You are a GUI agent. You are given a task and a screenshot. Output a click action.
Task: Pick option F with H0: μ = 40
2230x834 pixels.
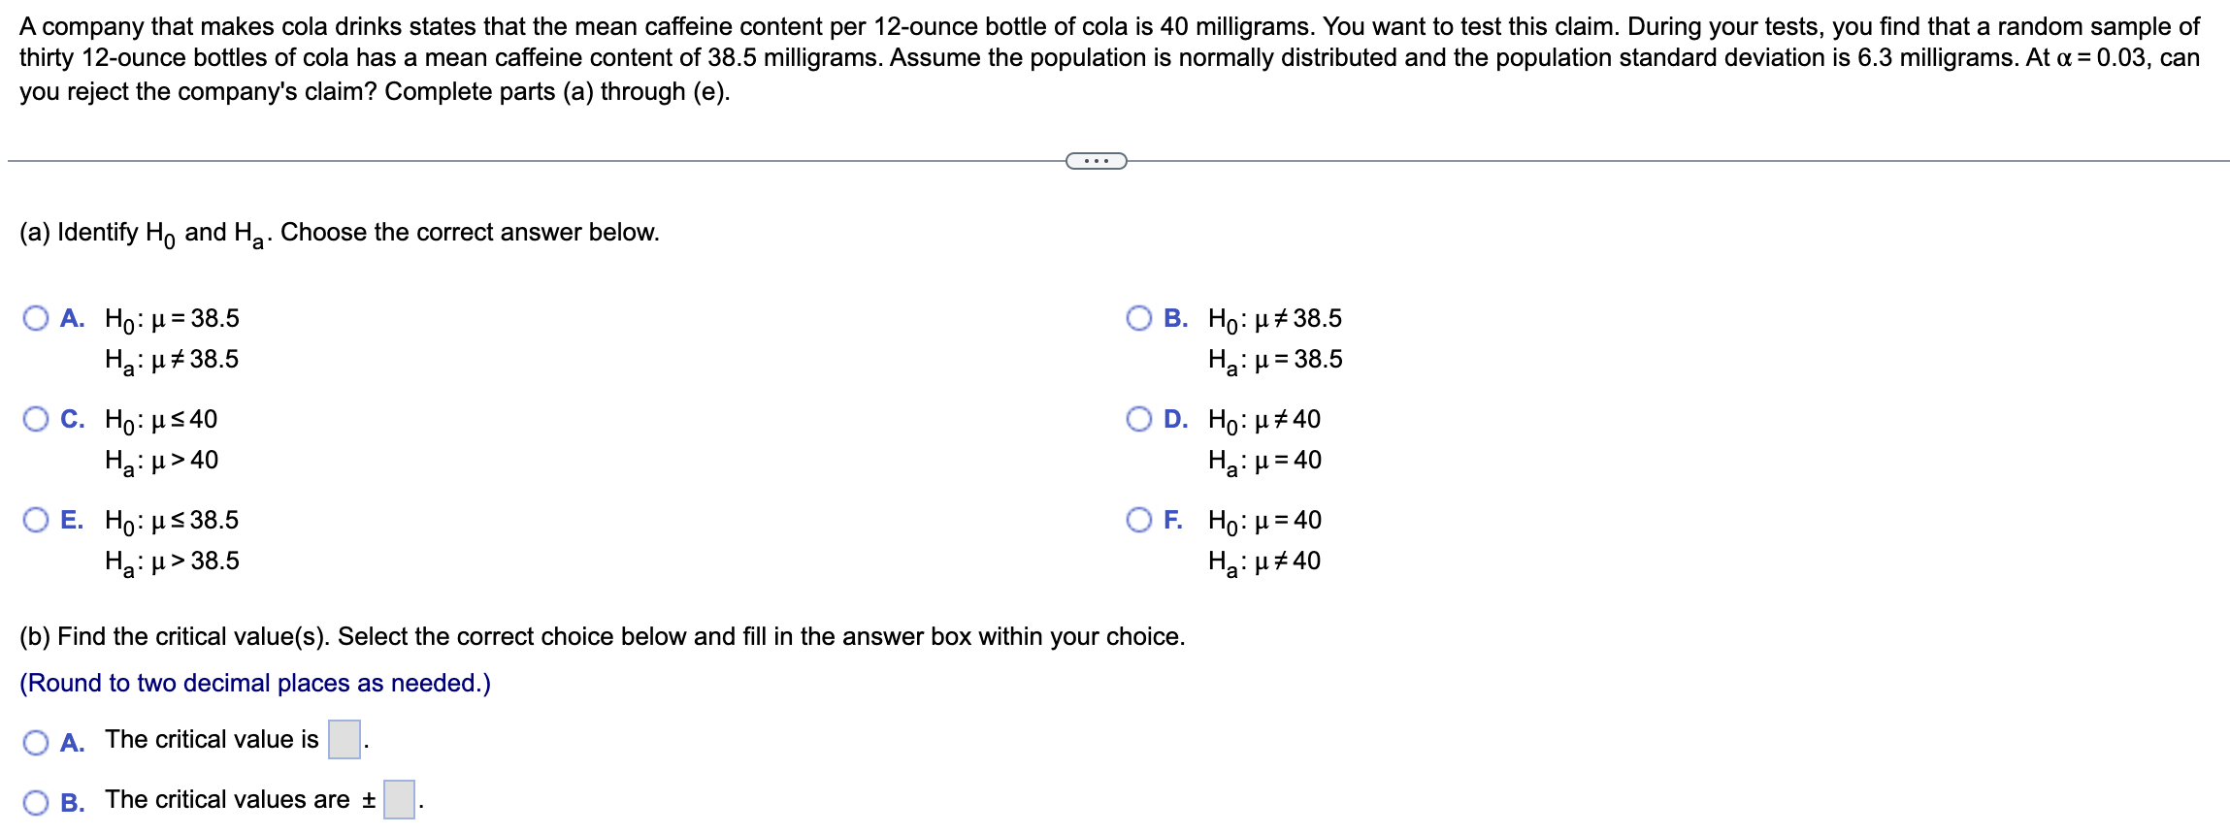click(x=1139, y=520)
